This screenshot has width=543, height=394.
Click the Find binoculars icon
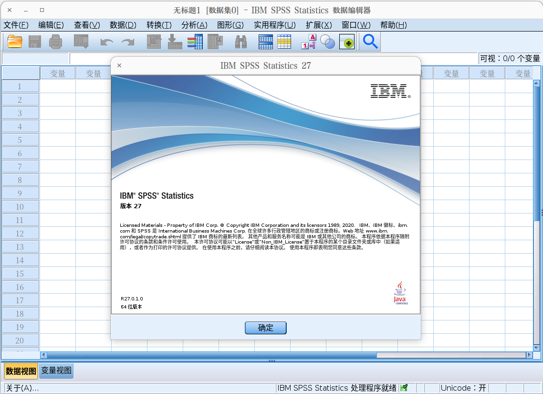pyautogui.click(x=241, y=42)
